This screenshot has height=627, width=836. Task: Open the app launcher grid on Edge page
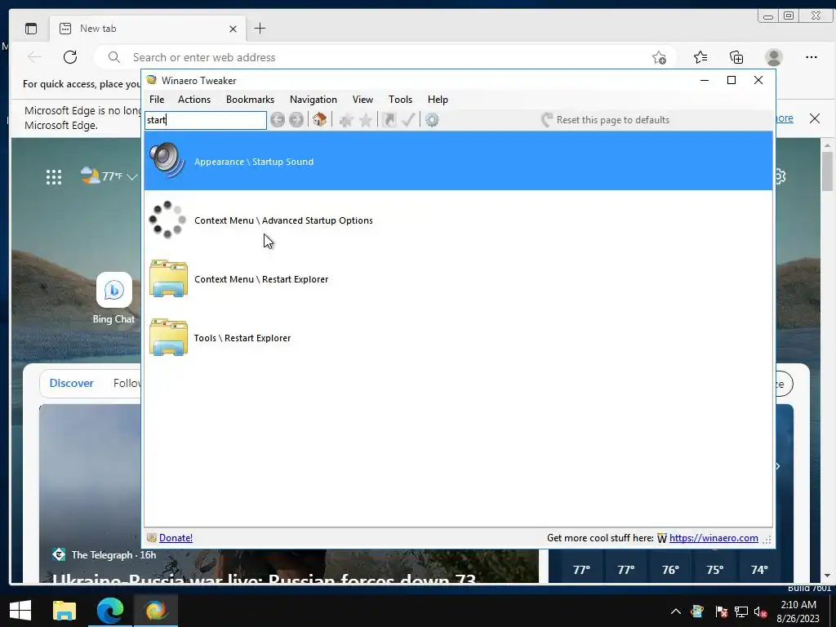[x=54, y=176]
